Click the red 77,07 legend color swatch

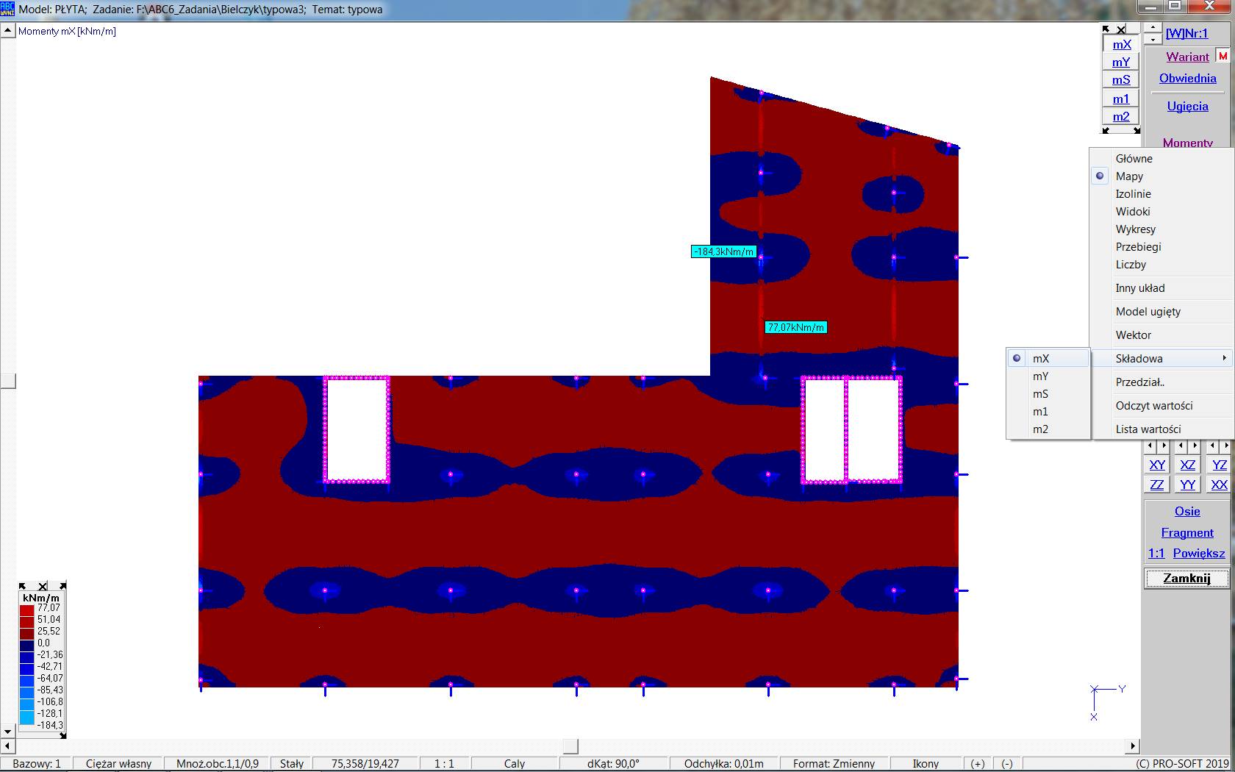[x=27, y=609]
